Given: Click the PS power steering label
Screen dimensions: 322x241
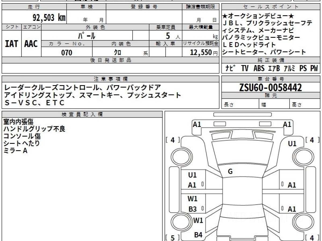Looking at the screenshot, I should click(x=303, y=68).
